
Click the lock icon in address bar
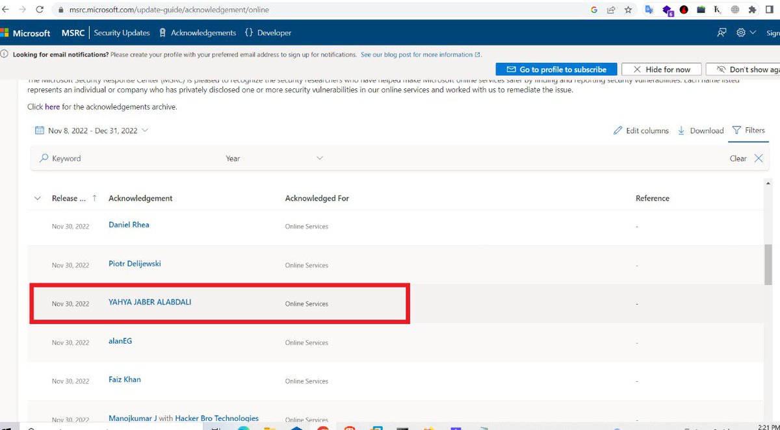click(61, 10)
